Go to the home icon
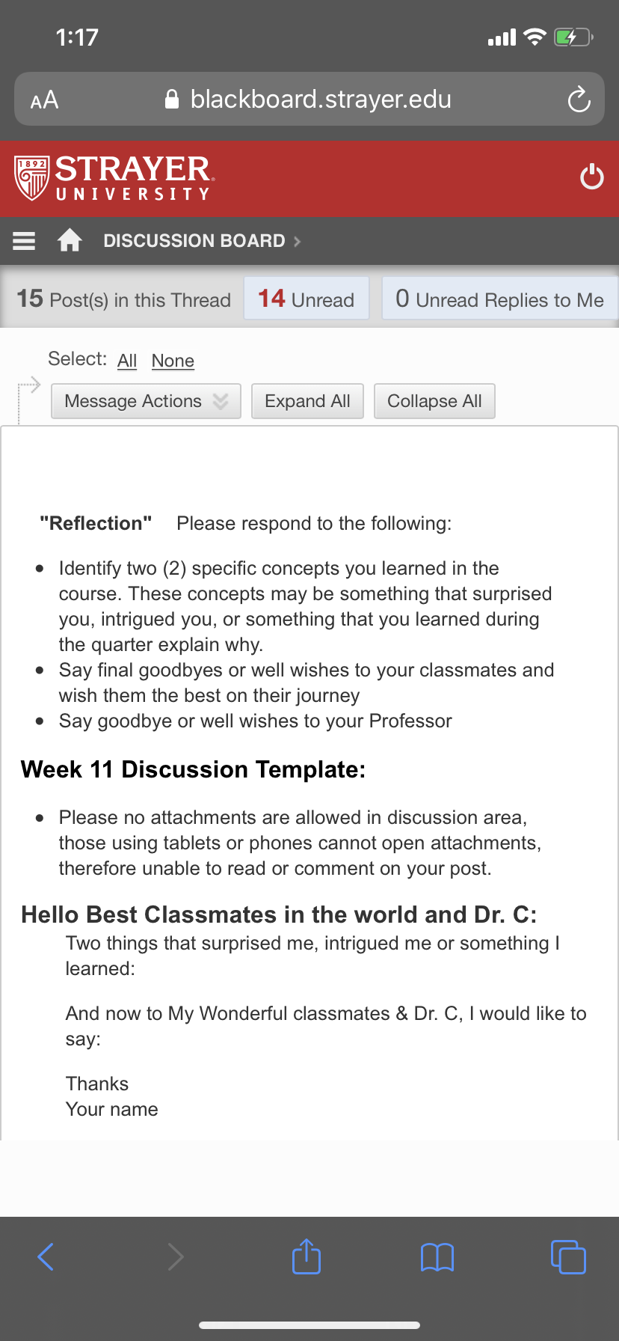Screen dimensions: 619x1341 (x=70, y=240)
